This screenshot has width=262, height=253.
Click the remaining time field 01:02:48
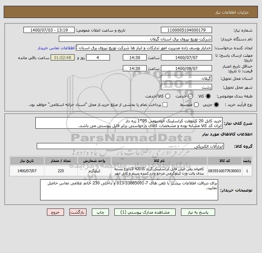coord(63,58)
